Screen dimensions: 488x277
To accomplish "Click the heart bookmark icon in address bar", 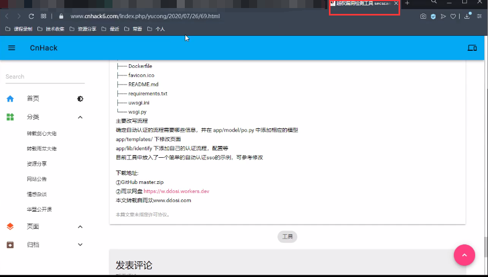I will pyautogui.click(x=453, y=17).
